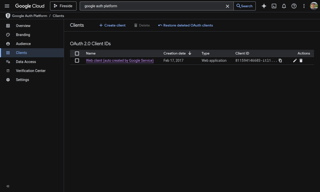Viewport: 320px width, 192px height.
Task: Switch to the Clients section
Action: coord(21,53)
